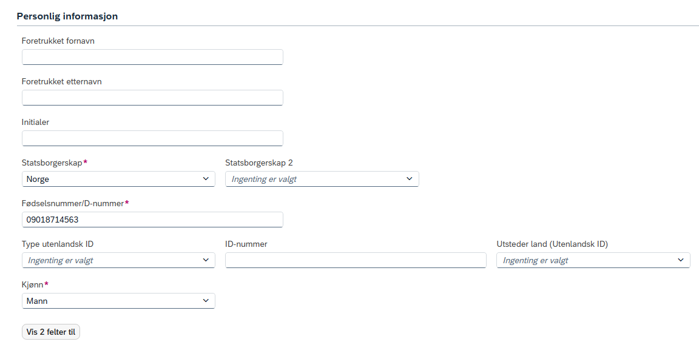
Task: Open the Statsborgerskap 2 dropdown
Action: [x=322, y=179]
